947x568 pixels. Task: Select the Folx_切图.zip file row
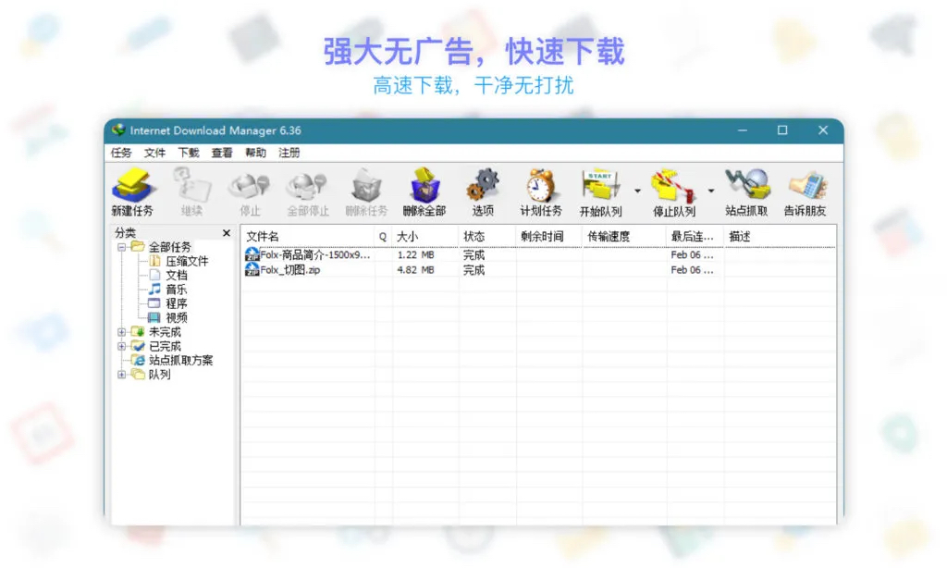tap(539, 270)
